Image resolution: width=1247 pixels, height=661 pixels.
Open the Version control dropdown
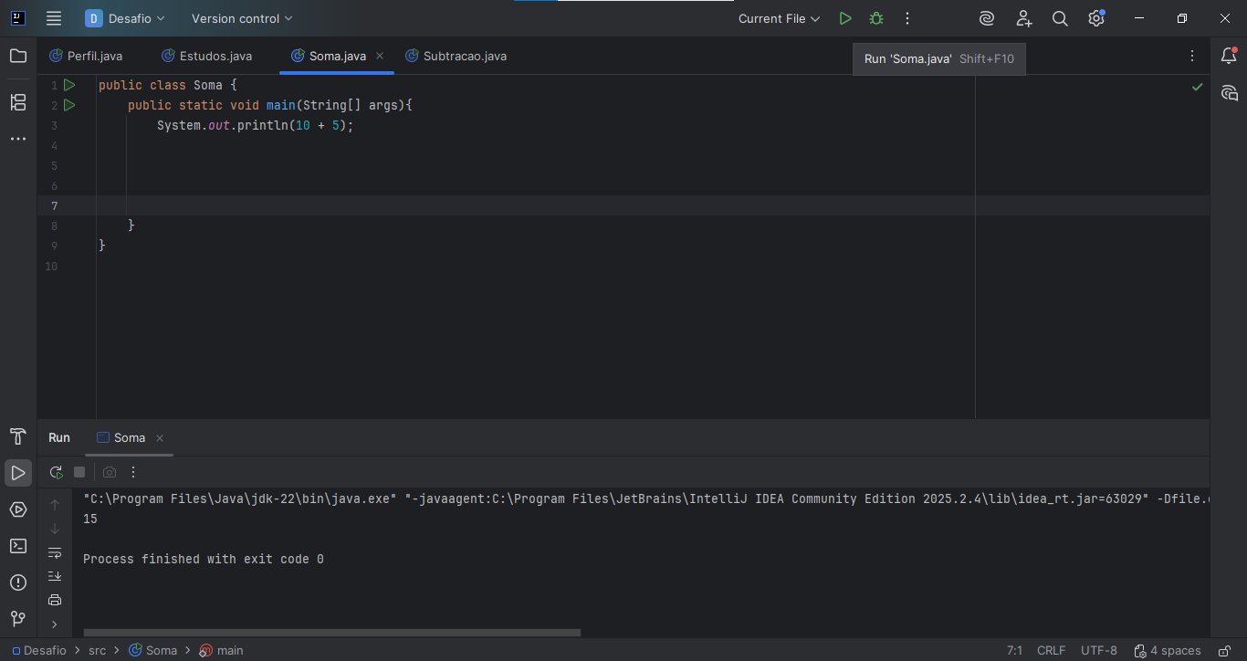[242, 18]
